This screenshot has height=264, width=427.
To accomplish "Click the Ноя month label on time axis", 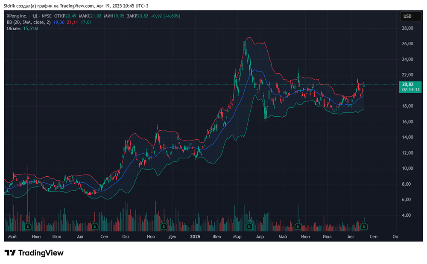I will tap(151, 237).
